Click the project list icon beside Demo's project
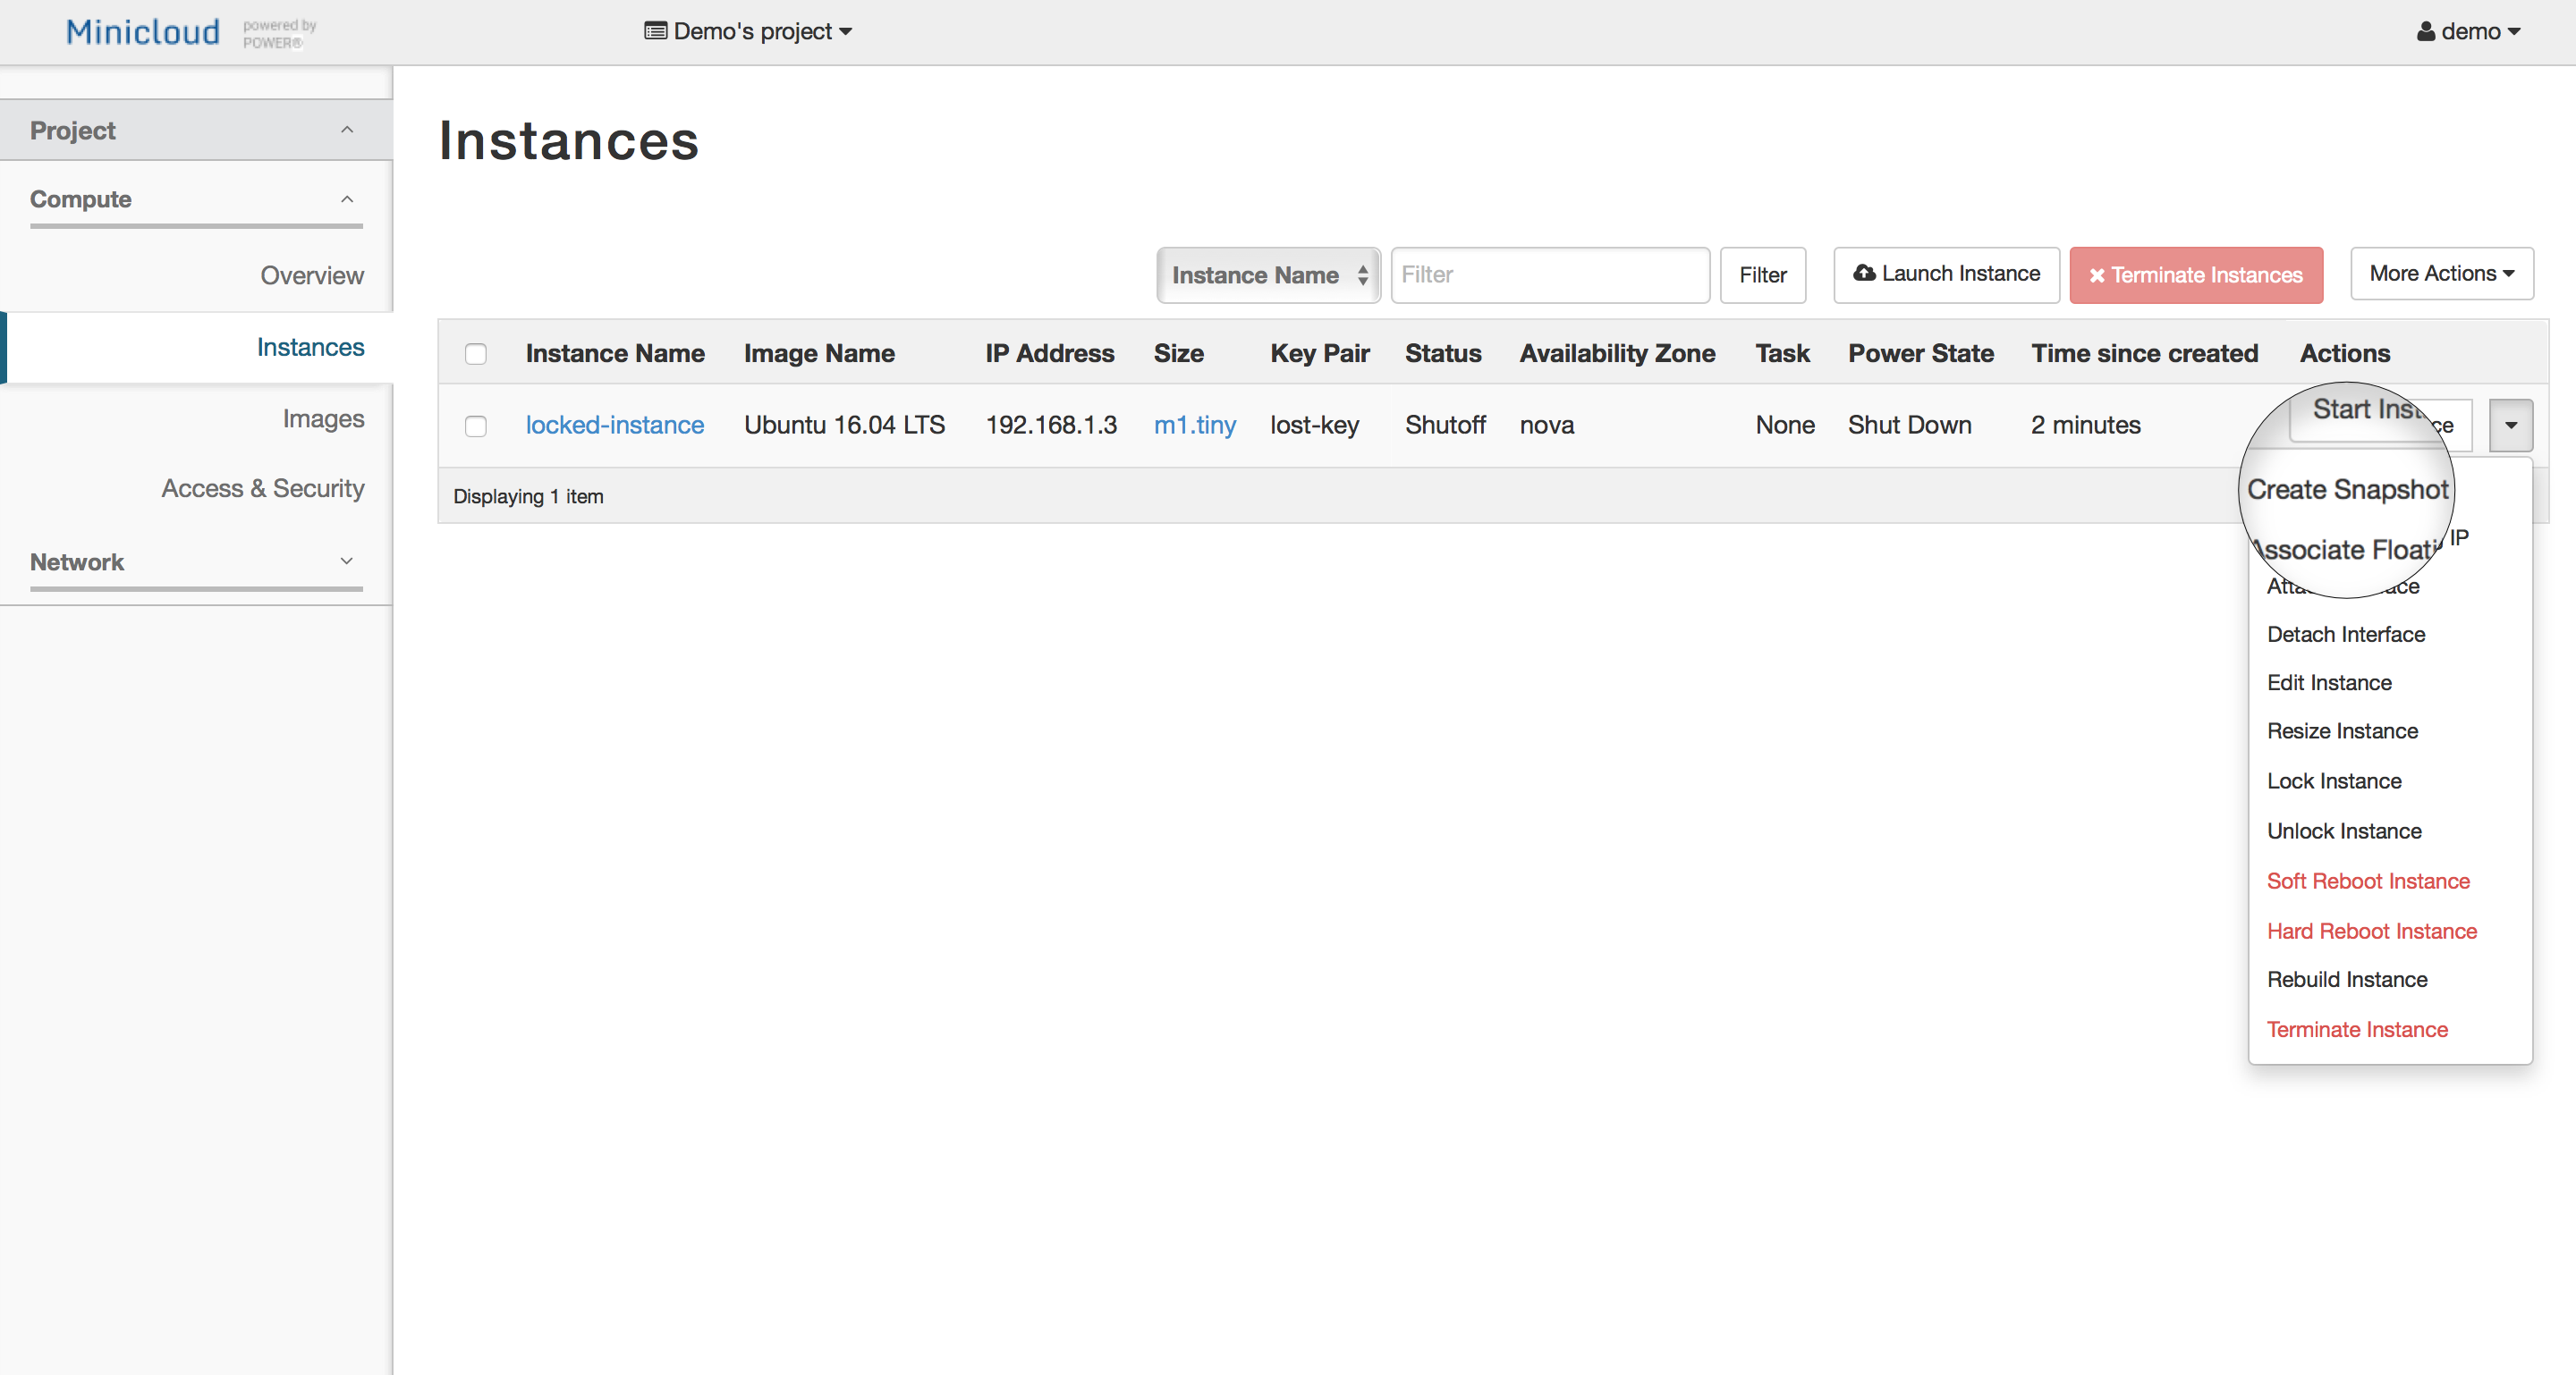The width and height of the screenshot is (2576, 1375). [655, 31]
